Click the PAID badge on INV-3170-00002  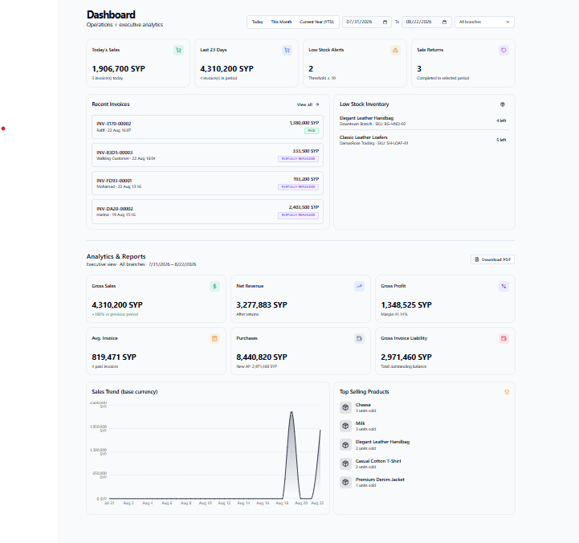click(312, 131)
